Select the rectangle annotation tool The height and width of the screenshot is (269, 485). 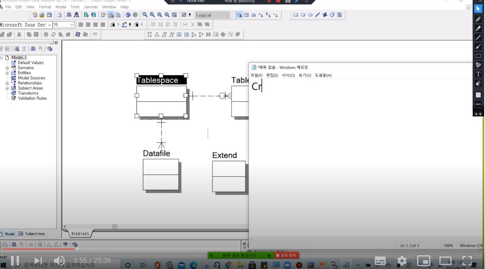[x=478, y=56]
